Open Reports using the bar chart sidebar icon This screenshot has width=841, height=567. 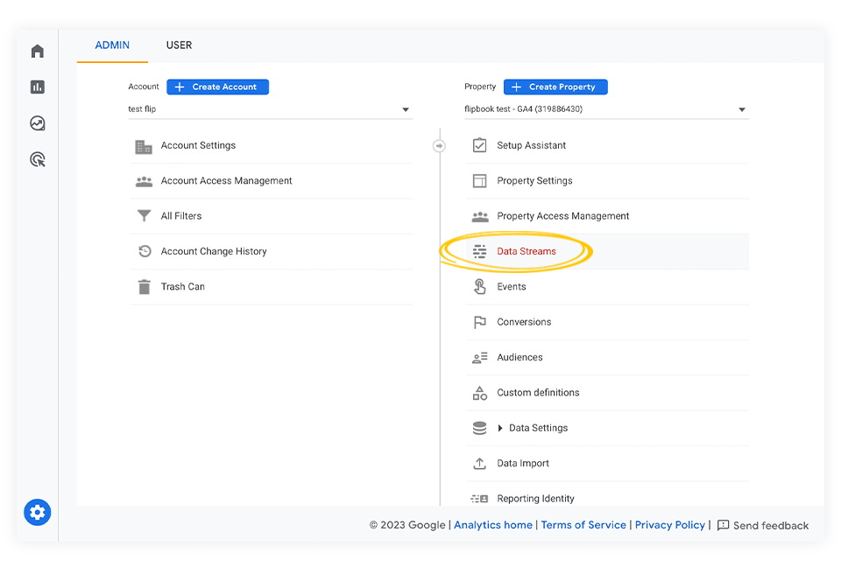click(37, 87)
